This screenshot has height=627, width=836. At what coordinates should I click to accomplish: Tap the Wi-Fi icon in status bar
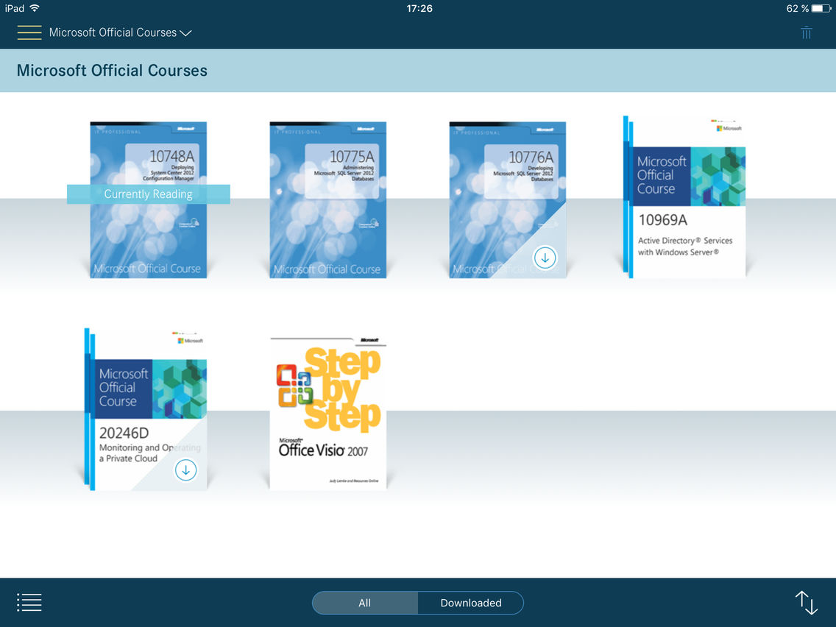35,8
